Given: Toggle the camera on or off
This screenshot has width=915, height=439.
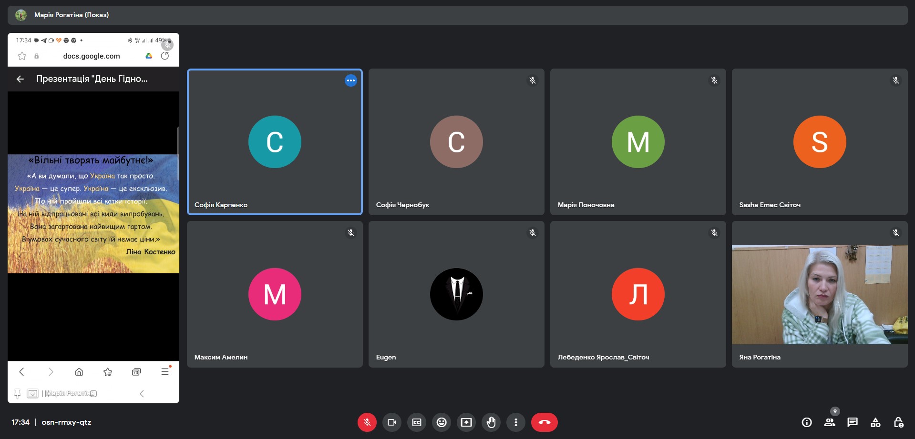Looking at the screenshot, I should coord(391,422).
